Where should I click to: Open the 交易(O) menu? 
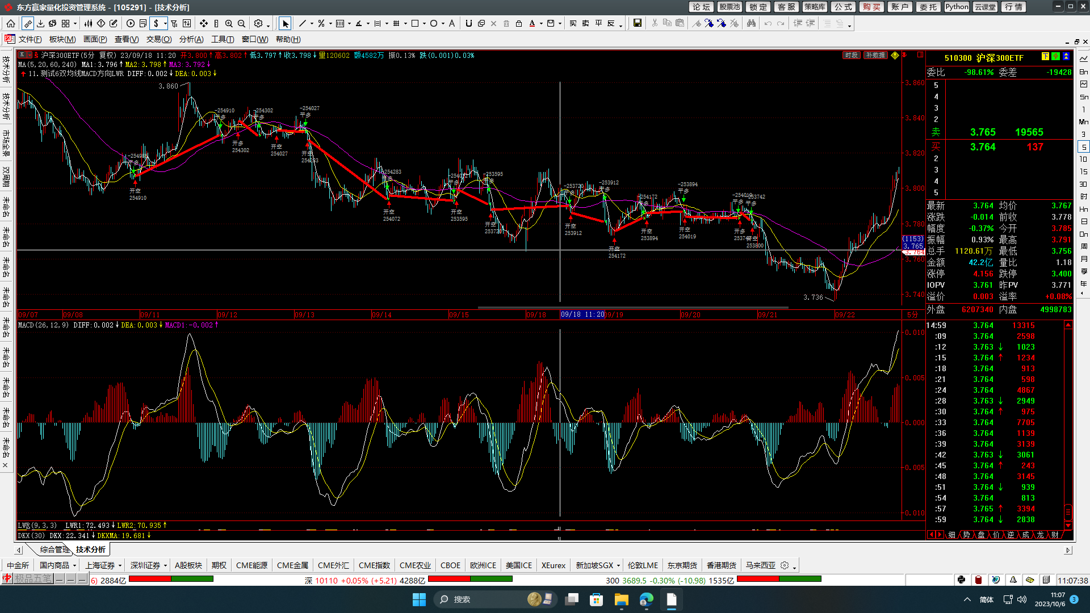pos(159,39)
